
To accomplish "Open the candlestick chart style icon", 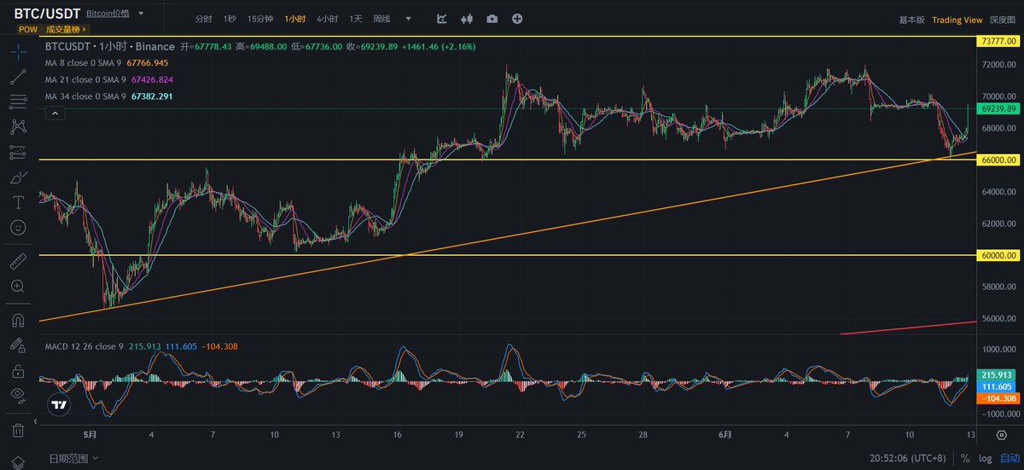I will pyautogui.click(x=467, y=19).
